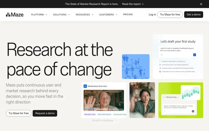Expand the Solutions dropdown menu

[x=62, y=14]
